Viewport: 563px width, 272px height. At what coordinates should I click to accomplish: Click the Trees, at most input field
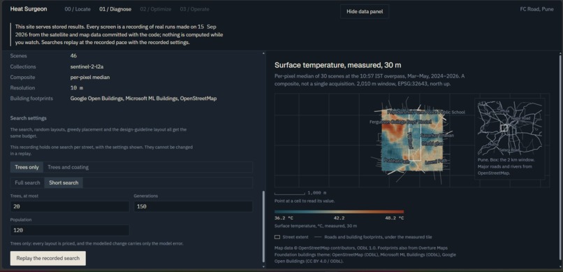coord(70,206)
